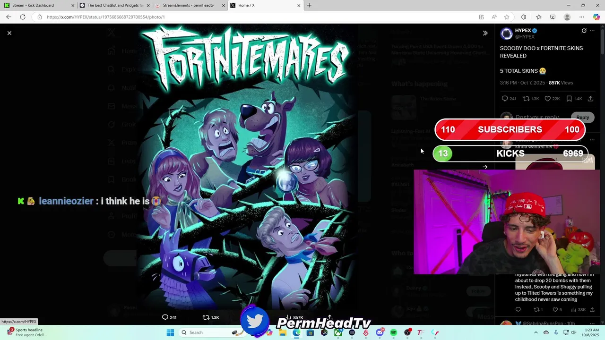The image size is (605, 340).
Task: Open the browser extensions puzzle icon
Action: [x=523, y=17]
